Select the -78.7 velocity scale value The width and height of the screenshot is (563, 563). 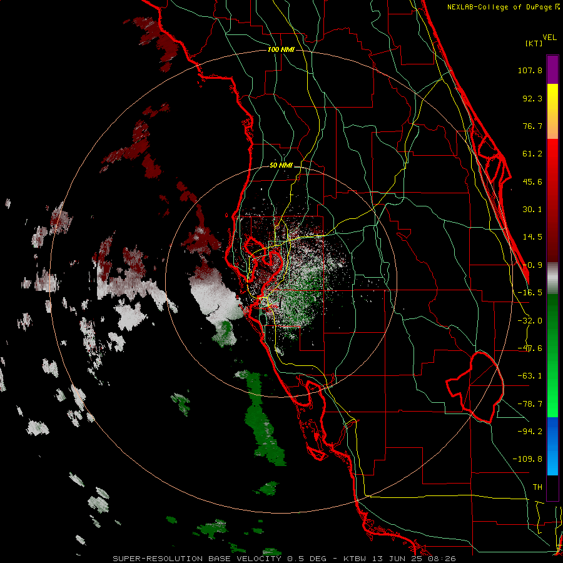point(530,404)
